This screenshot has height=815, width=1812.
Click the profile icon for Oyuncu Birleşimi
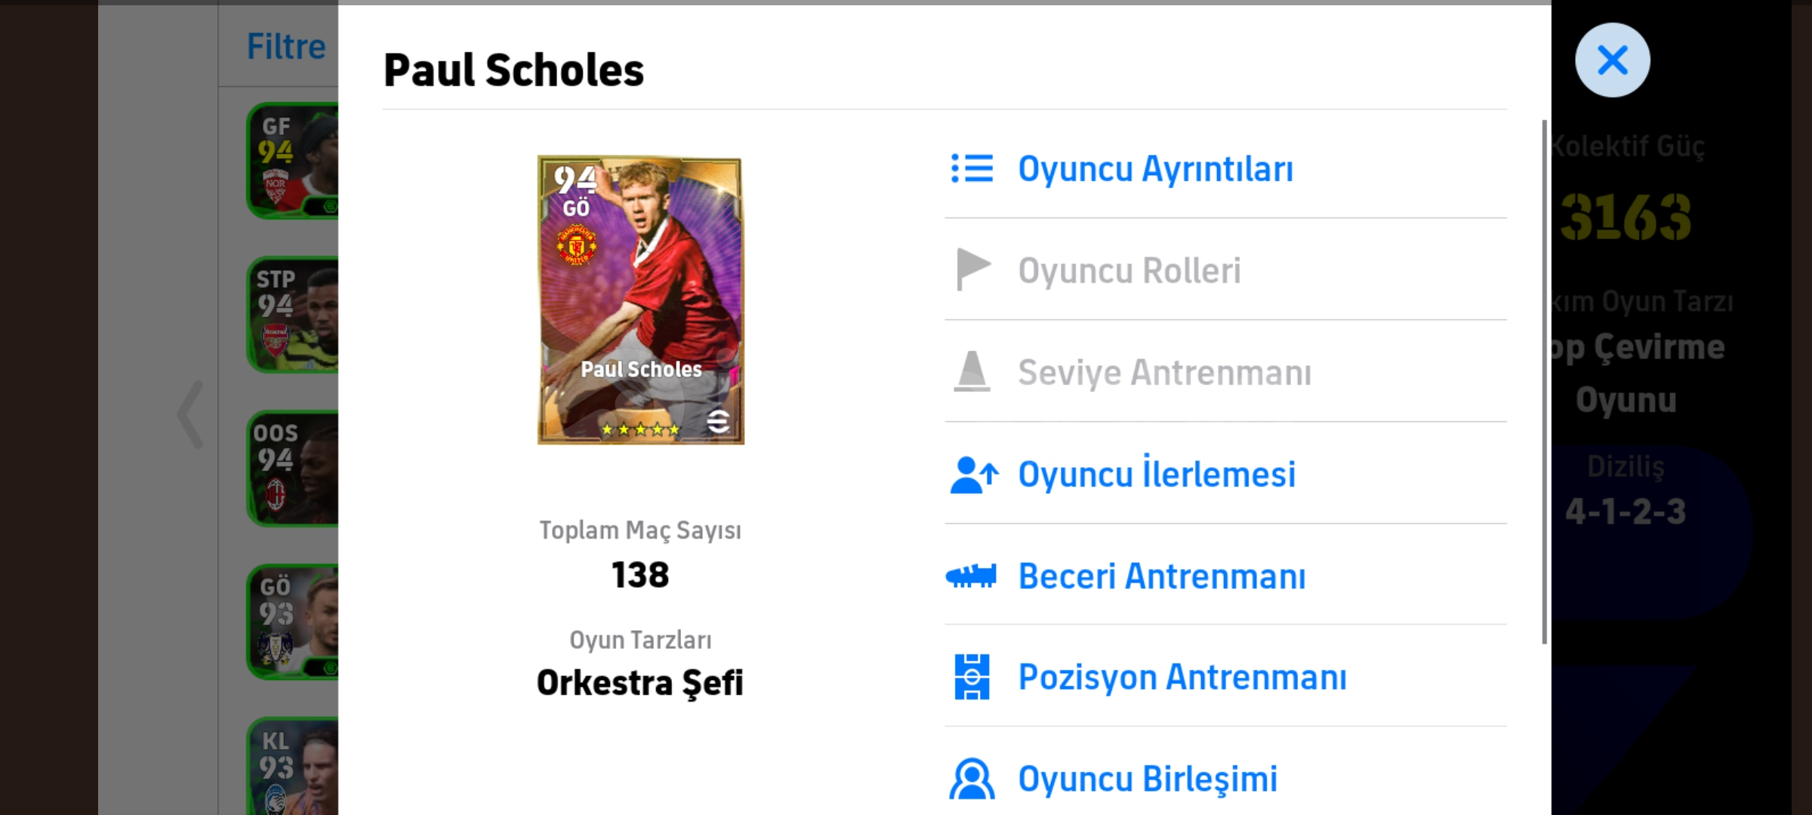tap(972, 779)
